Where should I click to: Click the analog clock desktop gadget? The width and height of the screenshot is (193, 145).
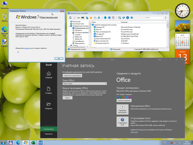[182, 11]
